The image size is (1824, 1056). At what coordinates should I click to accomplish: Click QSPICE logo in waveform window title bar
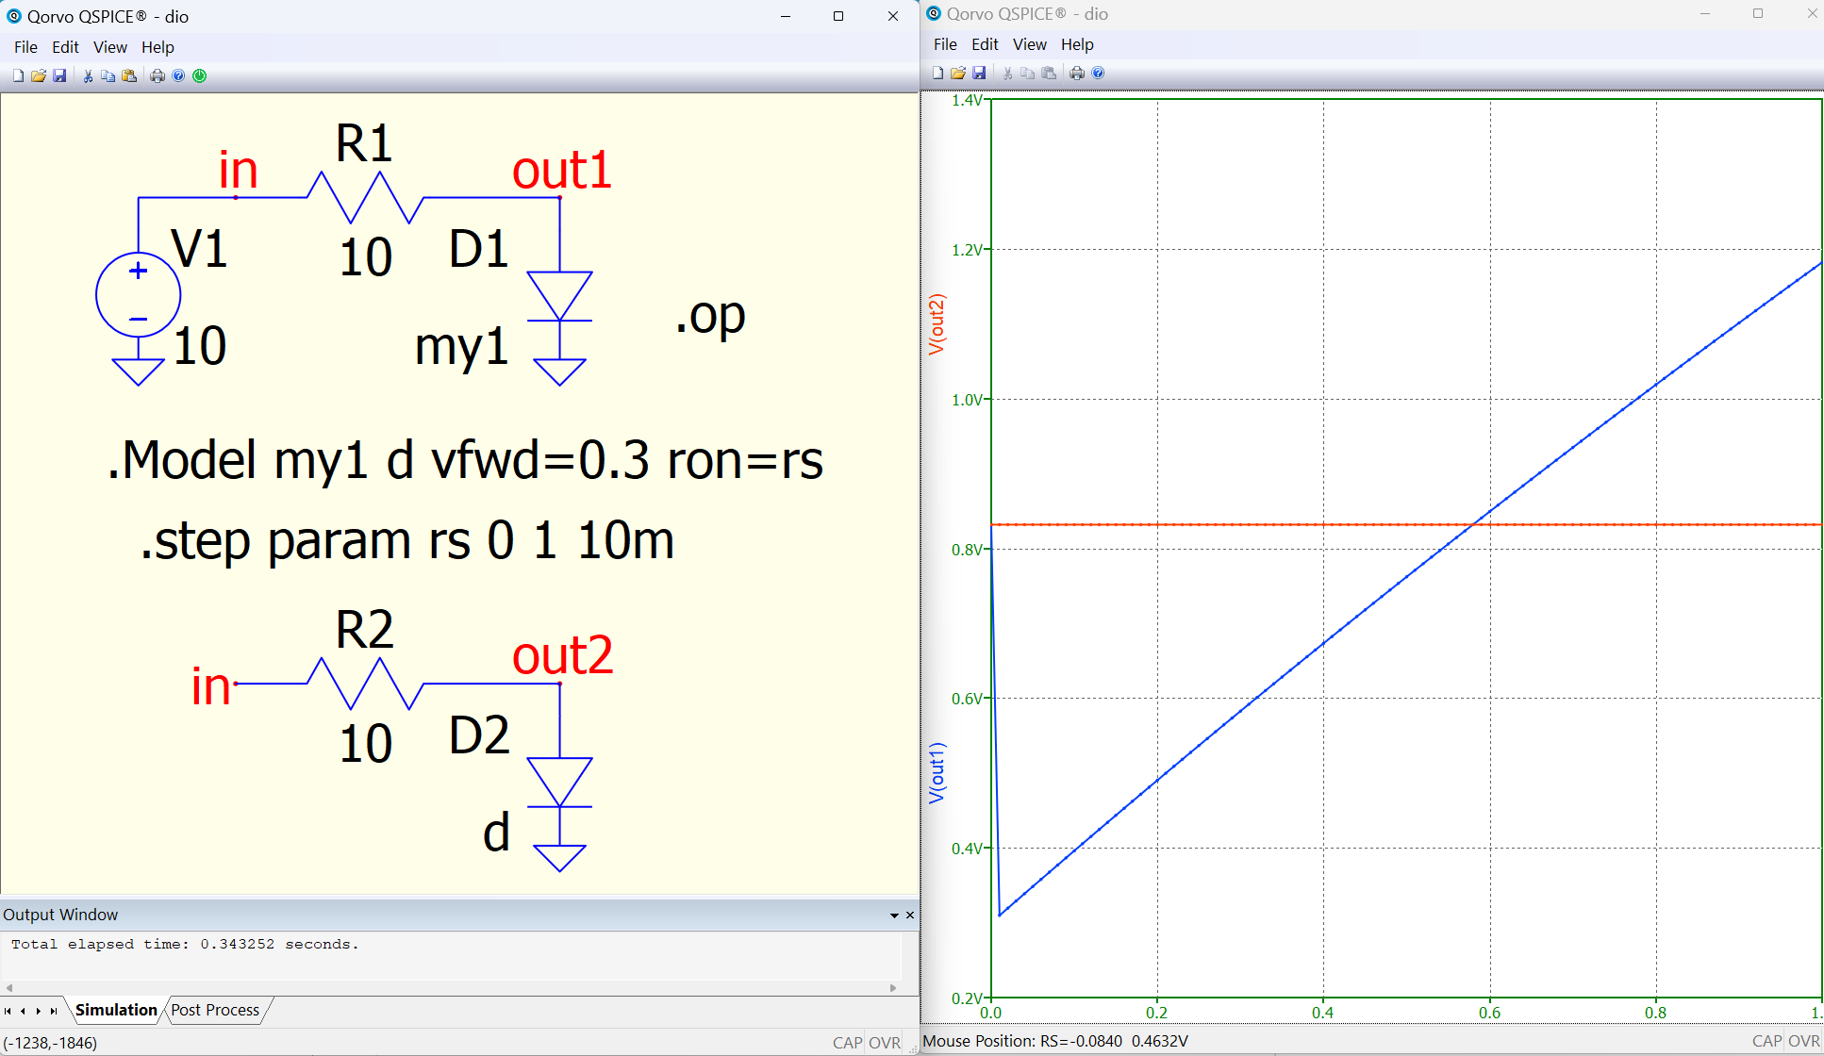click(x=934, y=13)
